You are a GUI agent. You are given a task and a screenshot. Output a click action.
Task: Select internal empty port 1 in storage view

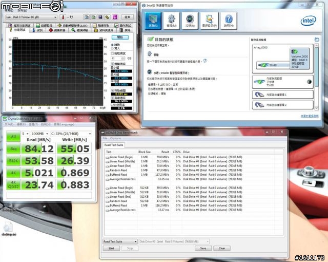coord(282,95)
